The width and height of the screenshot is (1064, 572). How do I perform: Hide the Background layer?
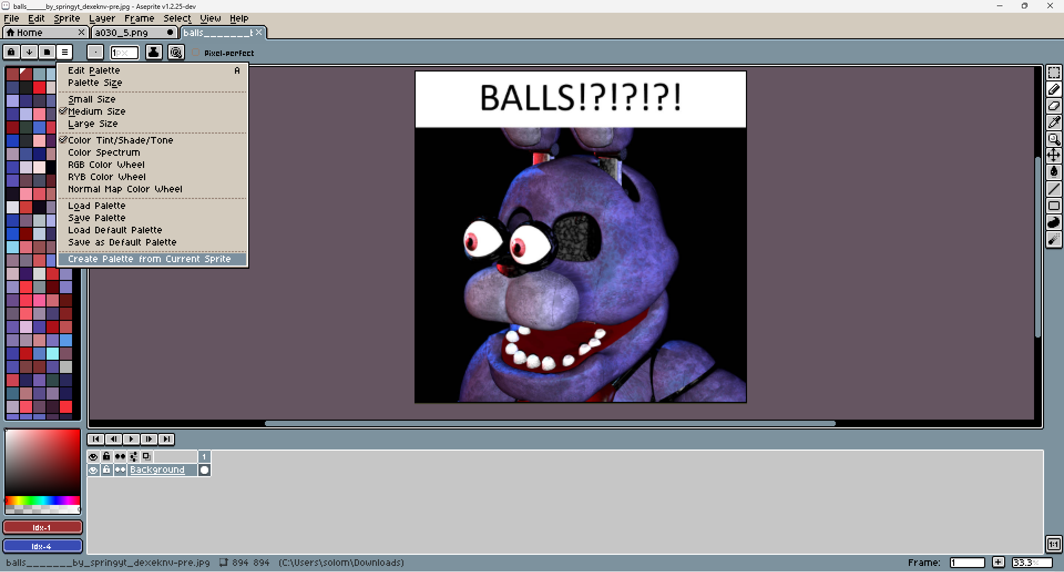click(93, 470)
